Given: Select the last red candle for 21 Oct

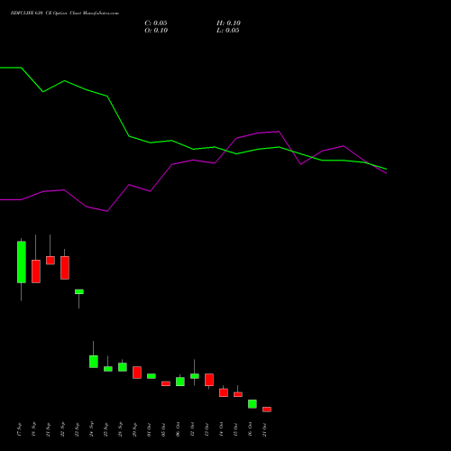Looking at the screenshot, I should point(267,410).
